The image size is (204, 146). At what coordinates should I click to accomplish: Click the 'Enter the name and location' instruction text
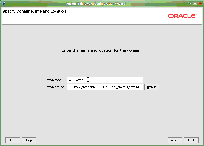101,50
